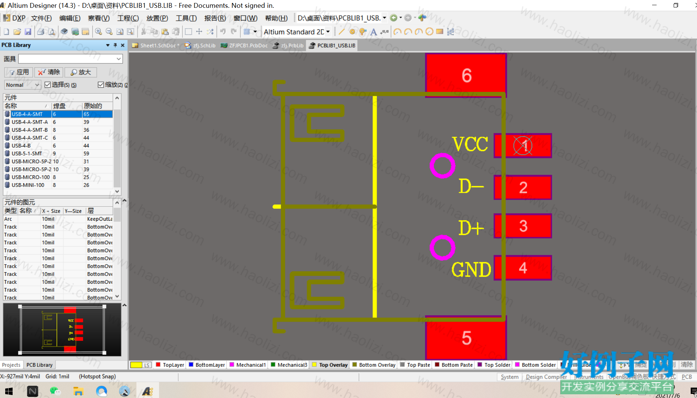Open the 报告(R) menu

point(215,18)
